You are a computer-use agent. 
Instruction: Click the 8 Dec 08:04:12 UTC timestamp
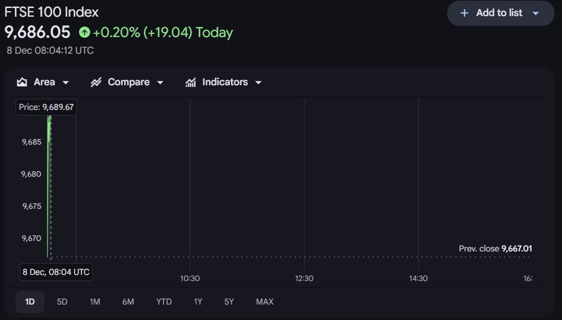pos(50,51)
